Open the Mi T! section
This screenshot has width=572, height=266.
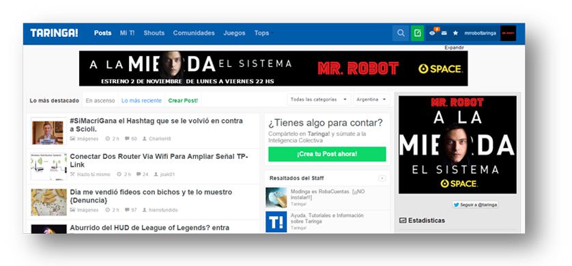coord(128,33)
